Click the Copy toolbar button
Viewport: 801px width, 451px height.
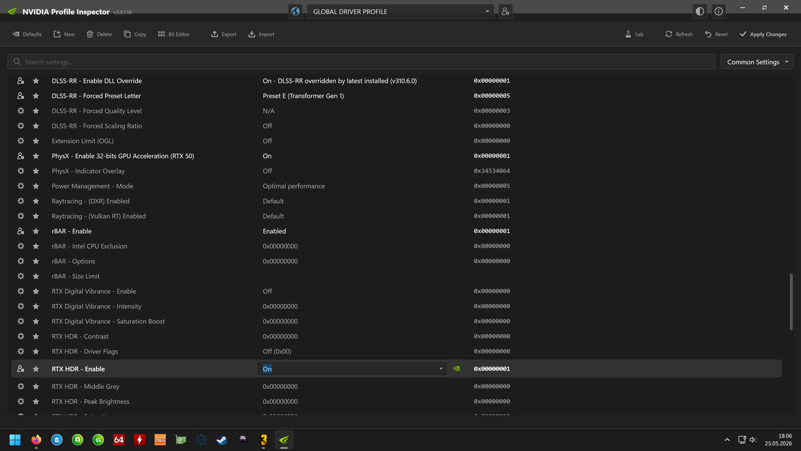(135, 34)
